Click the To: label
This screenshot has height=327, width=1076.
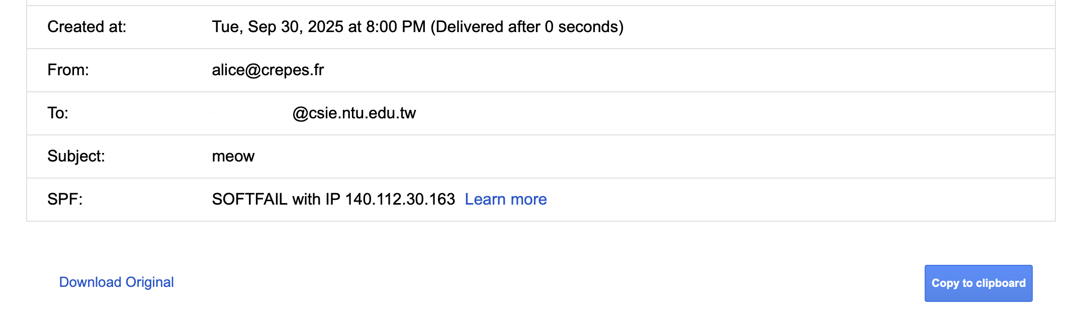(x=58, y=113)
